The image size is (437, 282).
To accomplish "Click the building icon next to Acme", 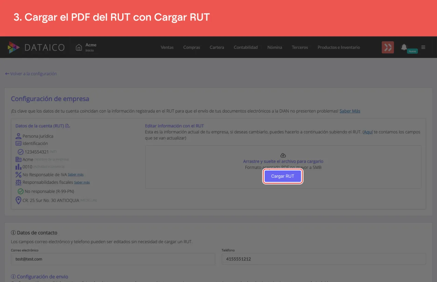I will click(18, 159).
